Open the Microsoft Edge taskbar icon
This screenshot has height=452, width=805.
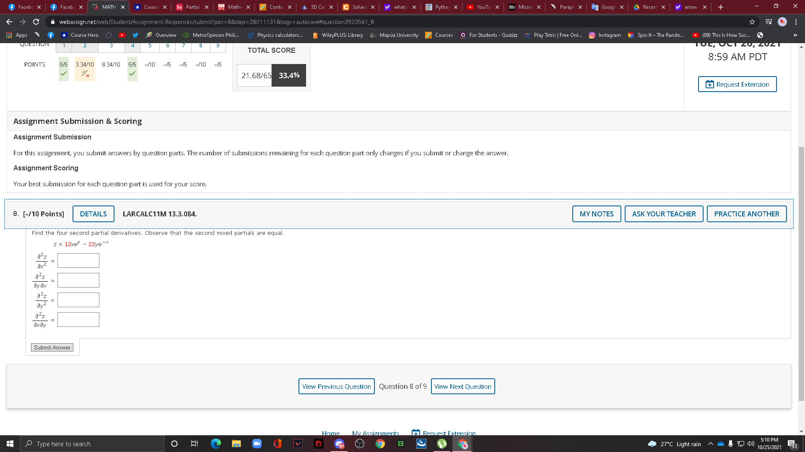(x=216, y=444)
